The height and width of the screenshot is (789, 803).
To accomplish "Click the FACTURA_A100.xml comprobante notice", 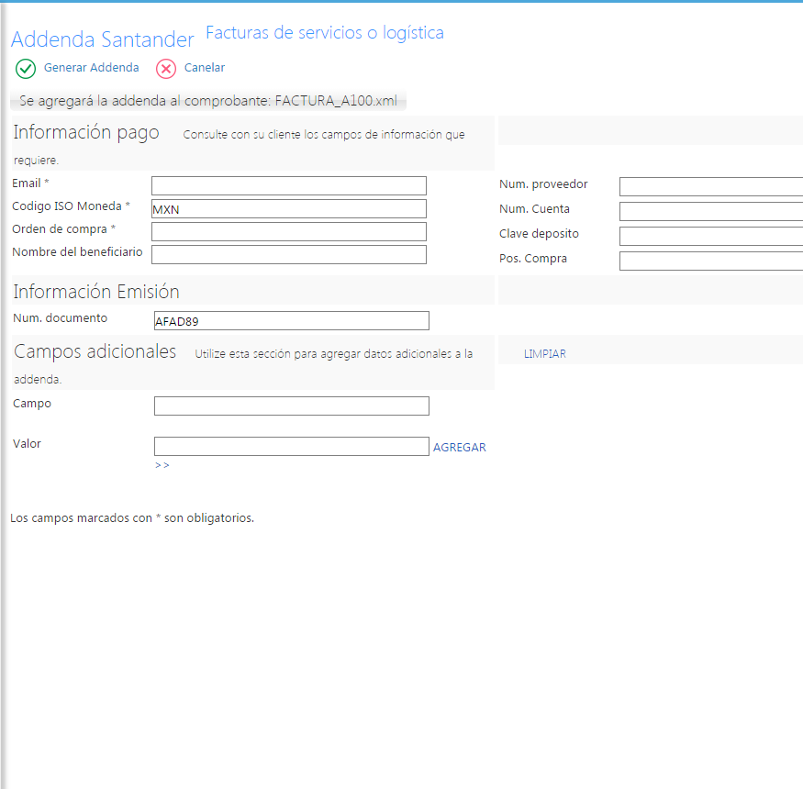I will [x=208, y=100].
